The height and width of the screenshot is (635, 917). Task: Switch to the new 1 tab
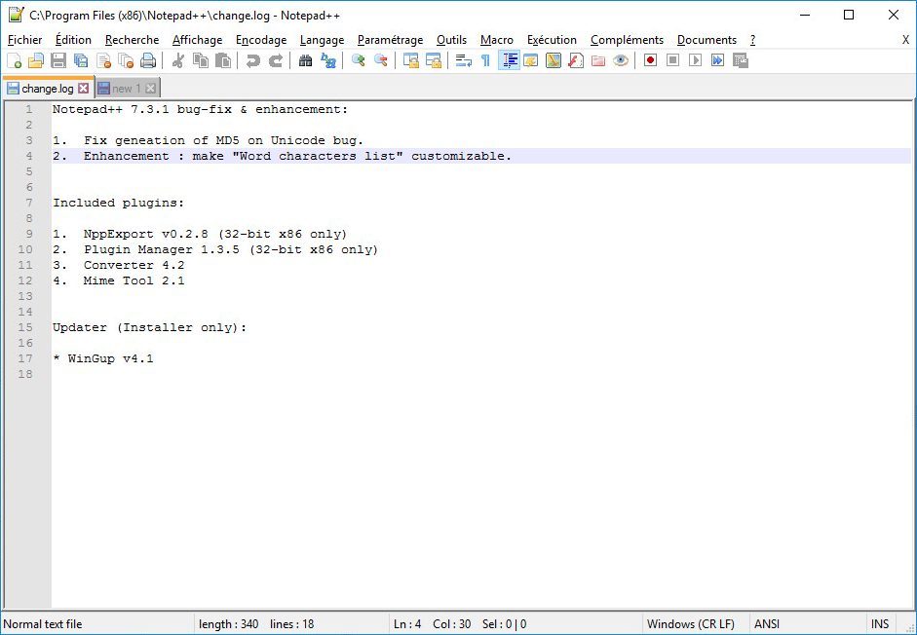[x=127, y=89]
